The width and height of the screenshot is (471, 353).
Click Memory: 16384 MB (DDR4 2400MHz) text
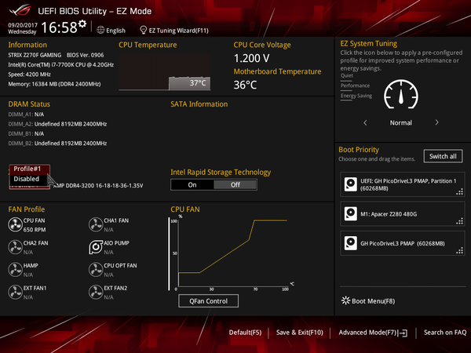click(54, 84)
